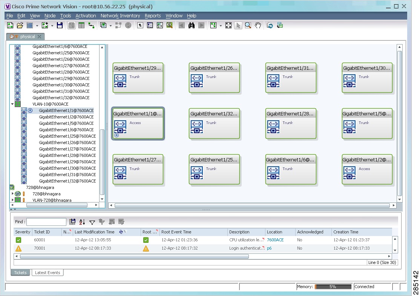Screen dimensions: 420x296
Task: Open the Activation menu
Action: (86, 16)
